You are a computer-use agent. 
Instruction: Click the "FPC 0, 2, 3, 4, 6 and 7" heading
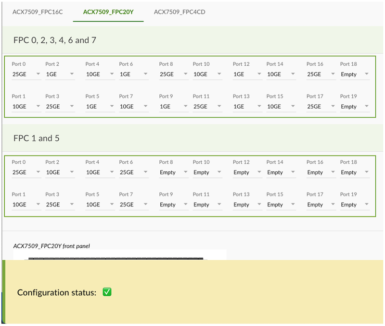tap(55, 40)
